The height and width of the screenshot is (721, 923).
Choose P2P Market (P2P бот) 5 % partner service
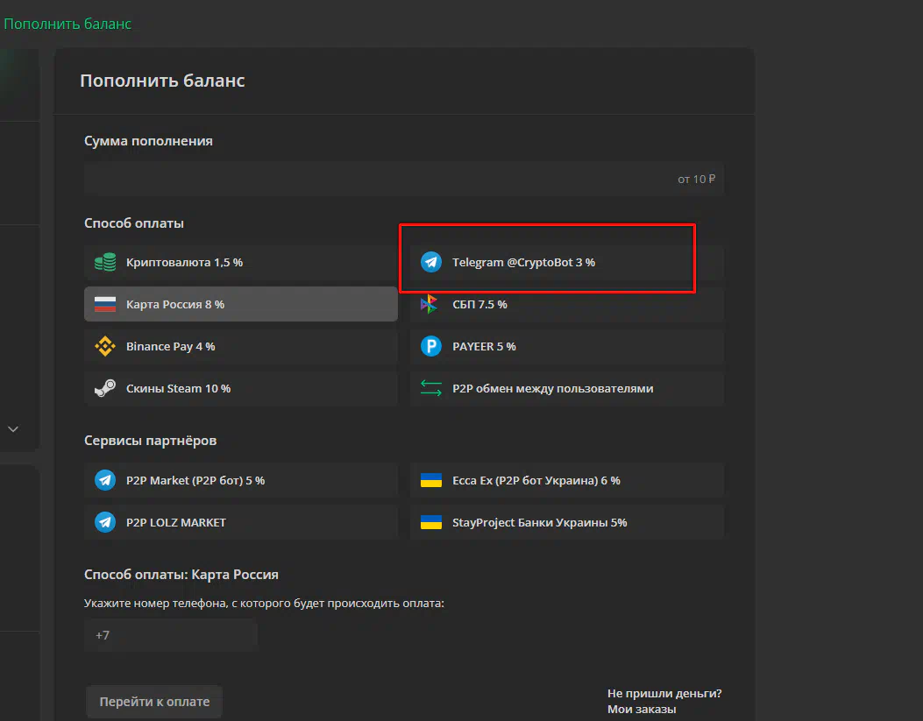pyautogui.click(x=241, y=480)
